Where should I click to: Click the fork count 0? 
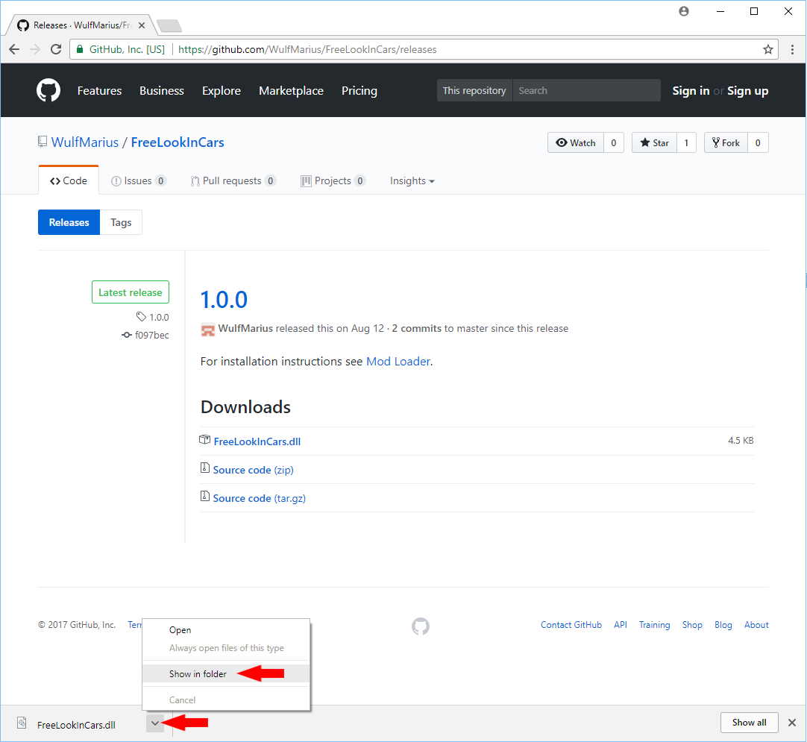[758, 142]
